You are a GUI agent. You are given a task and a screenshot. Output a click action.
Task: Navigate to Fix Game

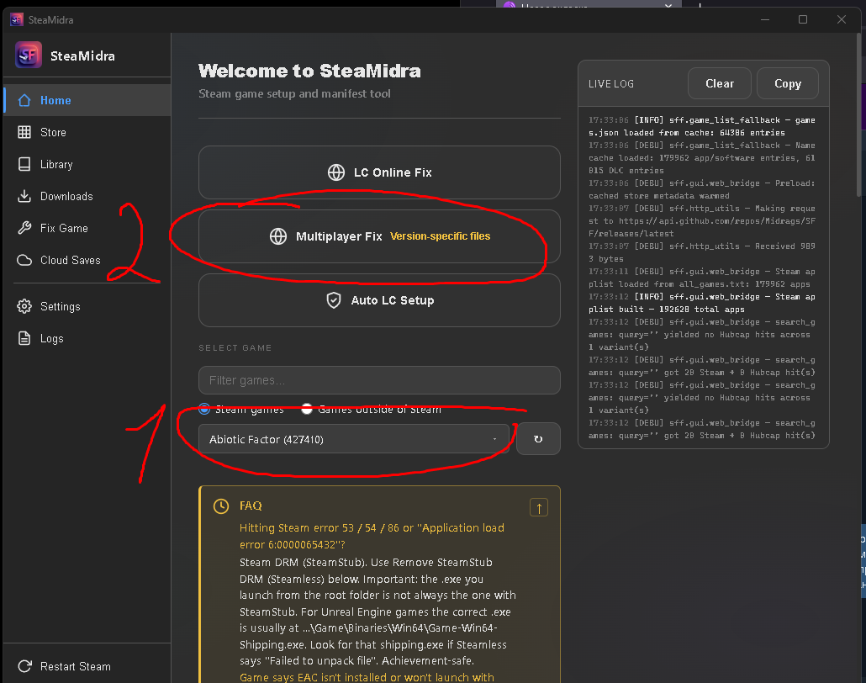(x=87, y=228)
